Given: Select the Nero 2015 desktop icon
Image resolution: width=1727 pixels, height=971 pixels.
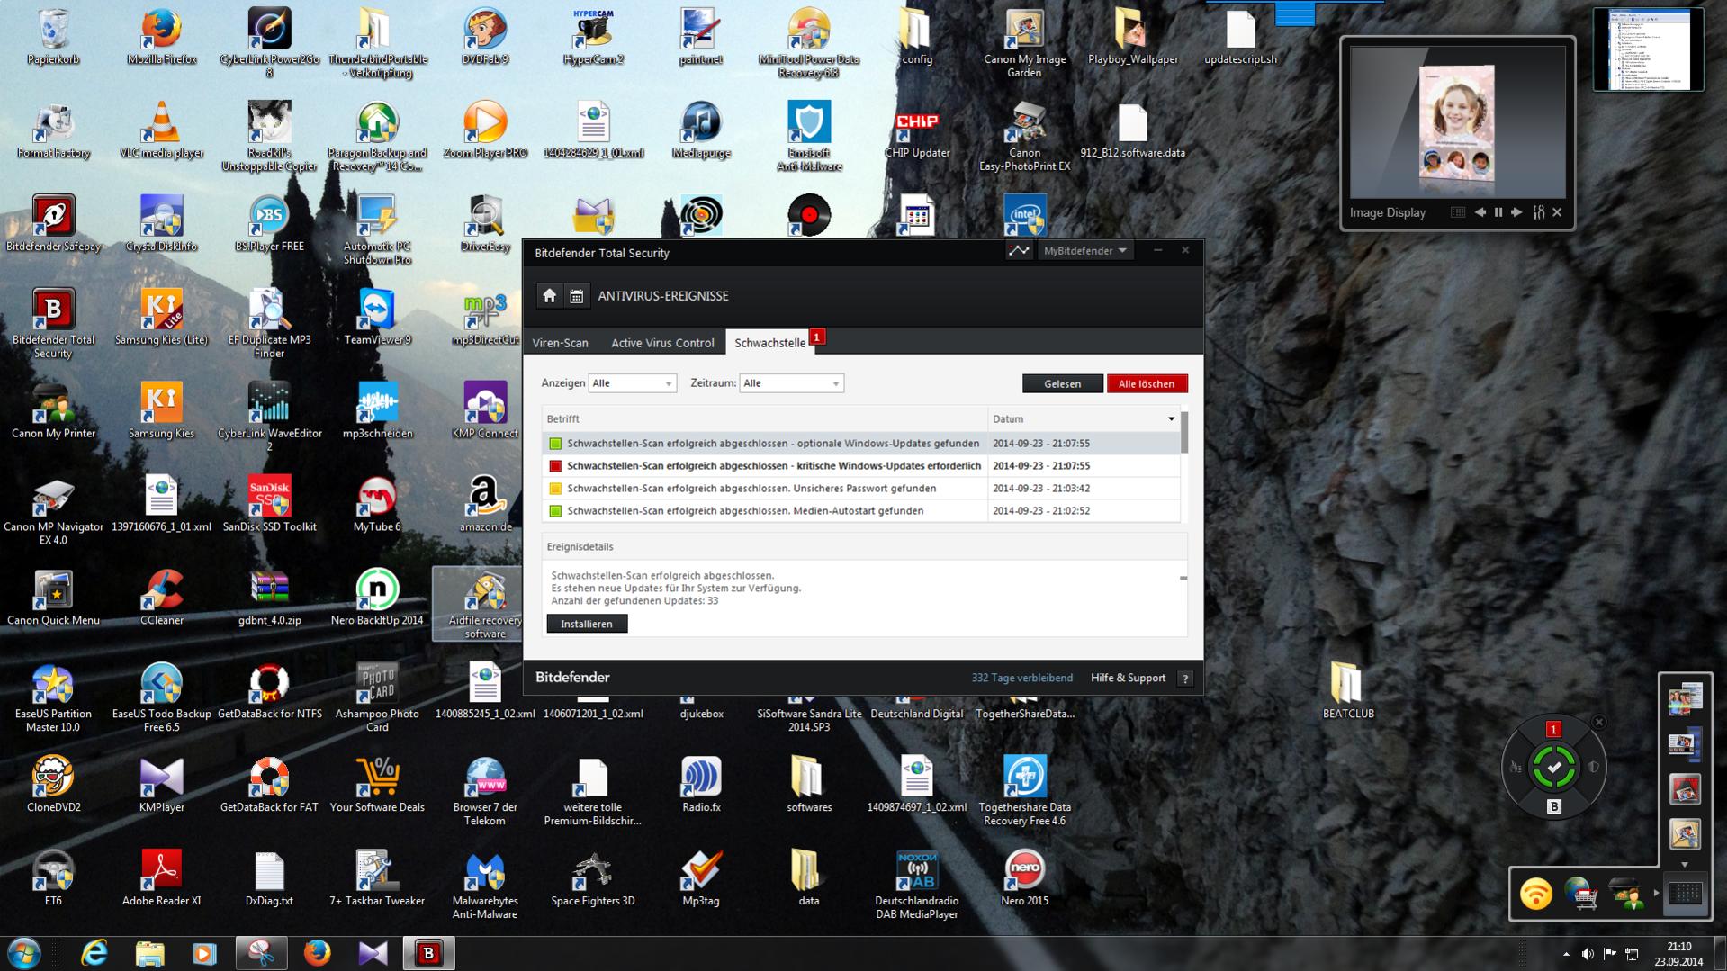Looking at the screenshot, I should click(1024, 879).
